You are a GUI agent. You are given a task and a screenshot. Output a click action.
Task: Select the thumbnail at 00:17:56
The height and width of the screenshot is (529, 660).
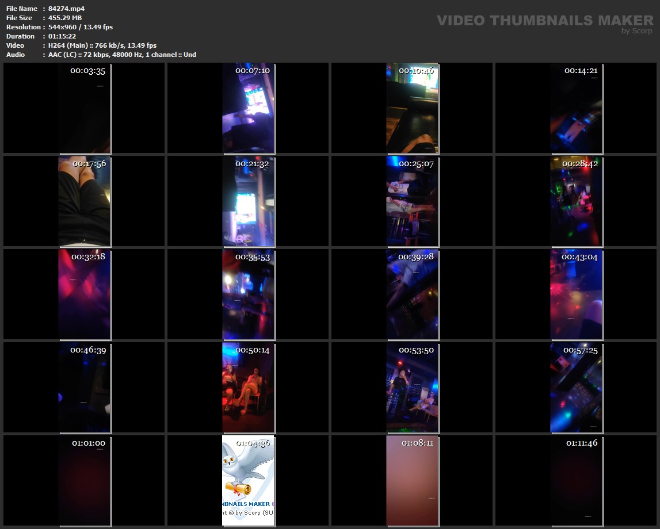[x=85, y=201]
